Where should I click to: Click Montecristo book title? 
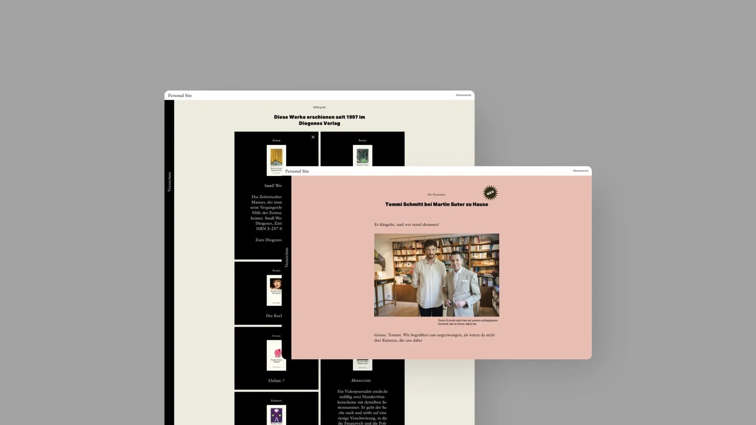tap(361, 381)
